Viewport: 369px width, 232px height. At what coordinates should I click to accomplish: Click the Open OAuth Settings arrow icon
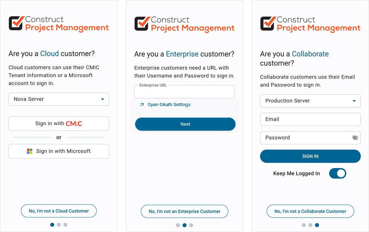click(x=142, y=105)
